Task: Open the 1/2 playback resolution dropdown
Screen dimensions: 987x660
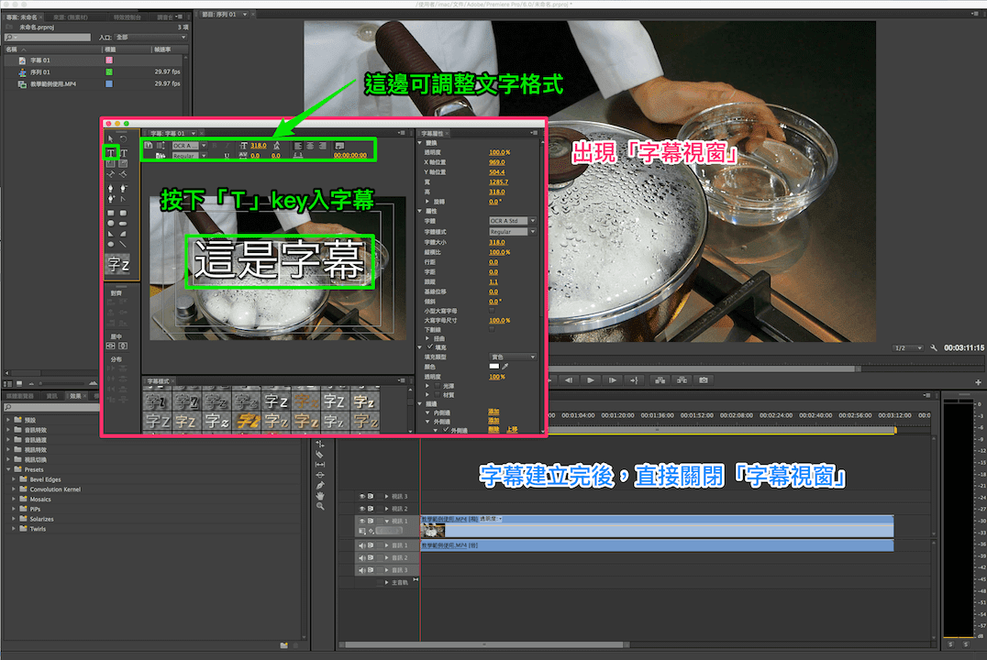Action: [x=908, y=348]
